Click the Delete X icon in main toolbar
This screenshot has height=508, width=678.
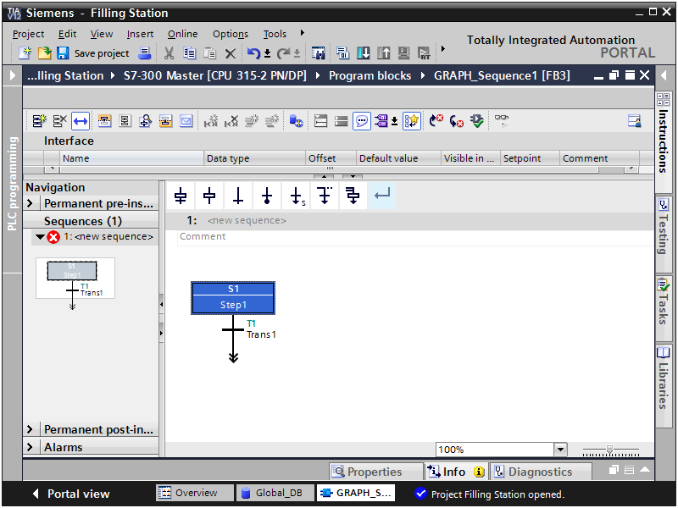click(x=231, y=53)
